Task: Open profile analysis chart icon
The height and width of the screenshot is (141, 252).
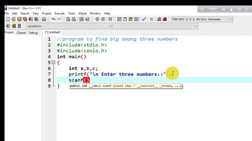Action: tap(159, 19)
